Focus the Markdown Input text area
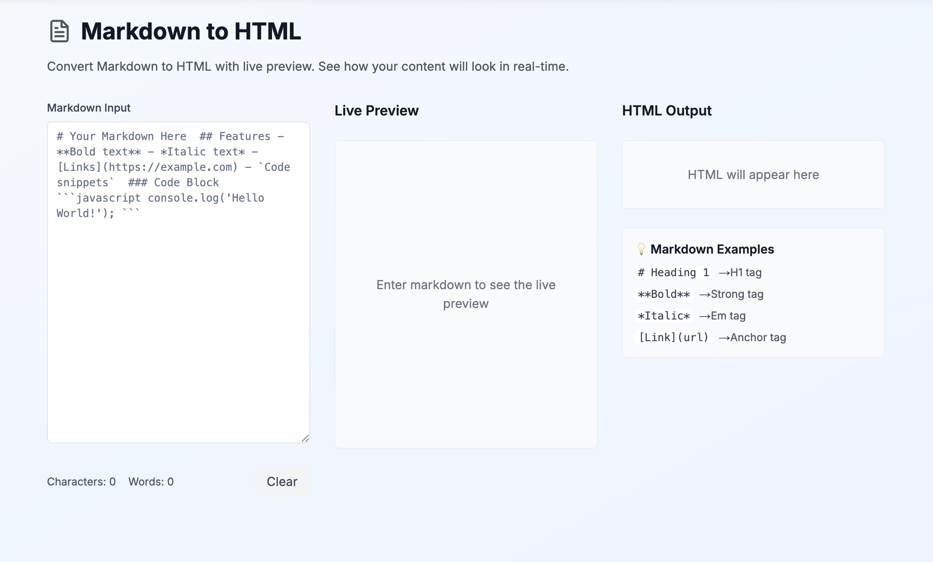 179,282
